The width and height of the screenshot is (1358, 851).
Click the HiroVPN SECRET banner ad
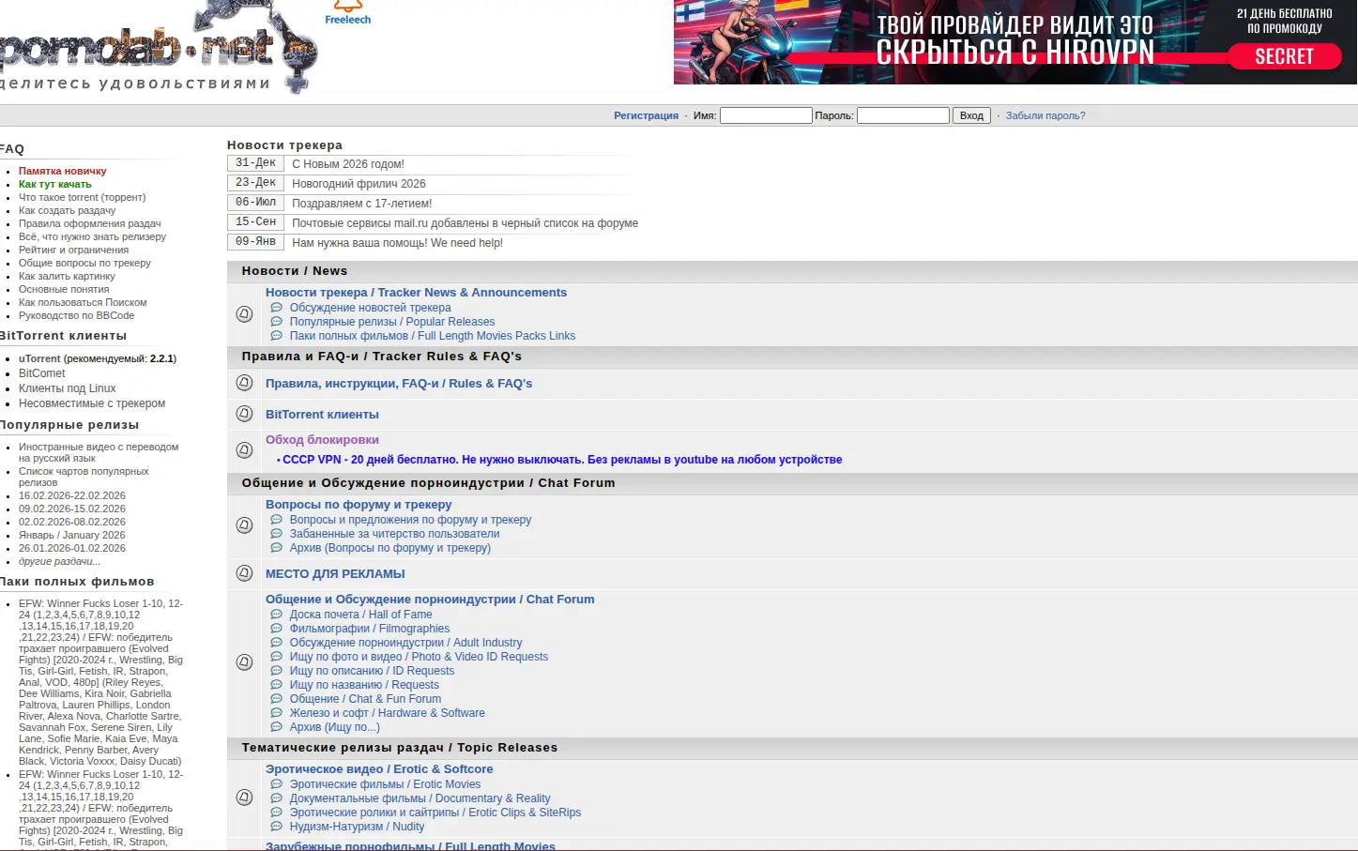pos(1015,42)
